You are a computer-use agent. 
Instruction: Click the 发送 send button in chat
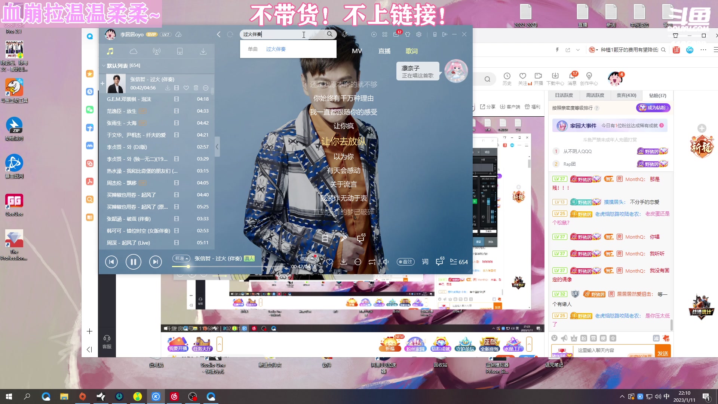(663, 352)
